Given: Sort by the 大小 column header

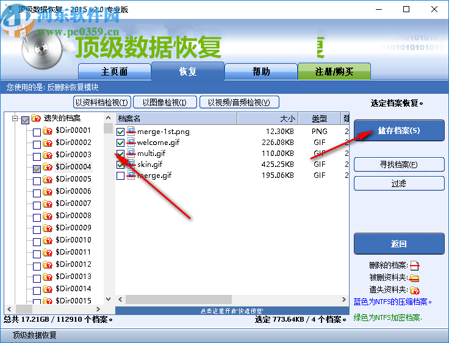Looking at the screenshot, I should pos(268,118).
